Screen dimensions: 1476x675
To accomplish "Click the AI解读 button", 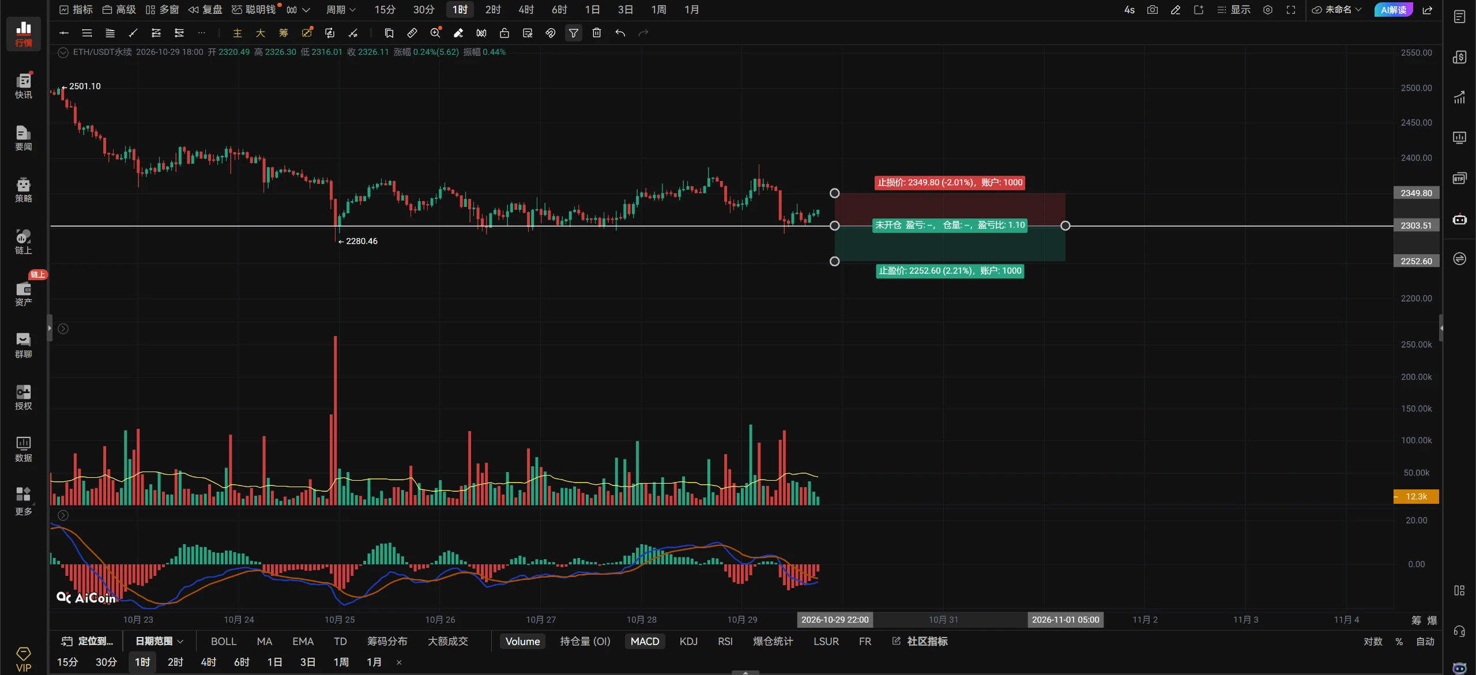I will point(1393,10).
